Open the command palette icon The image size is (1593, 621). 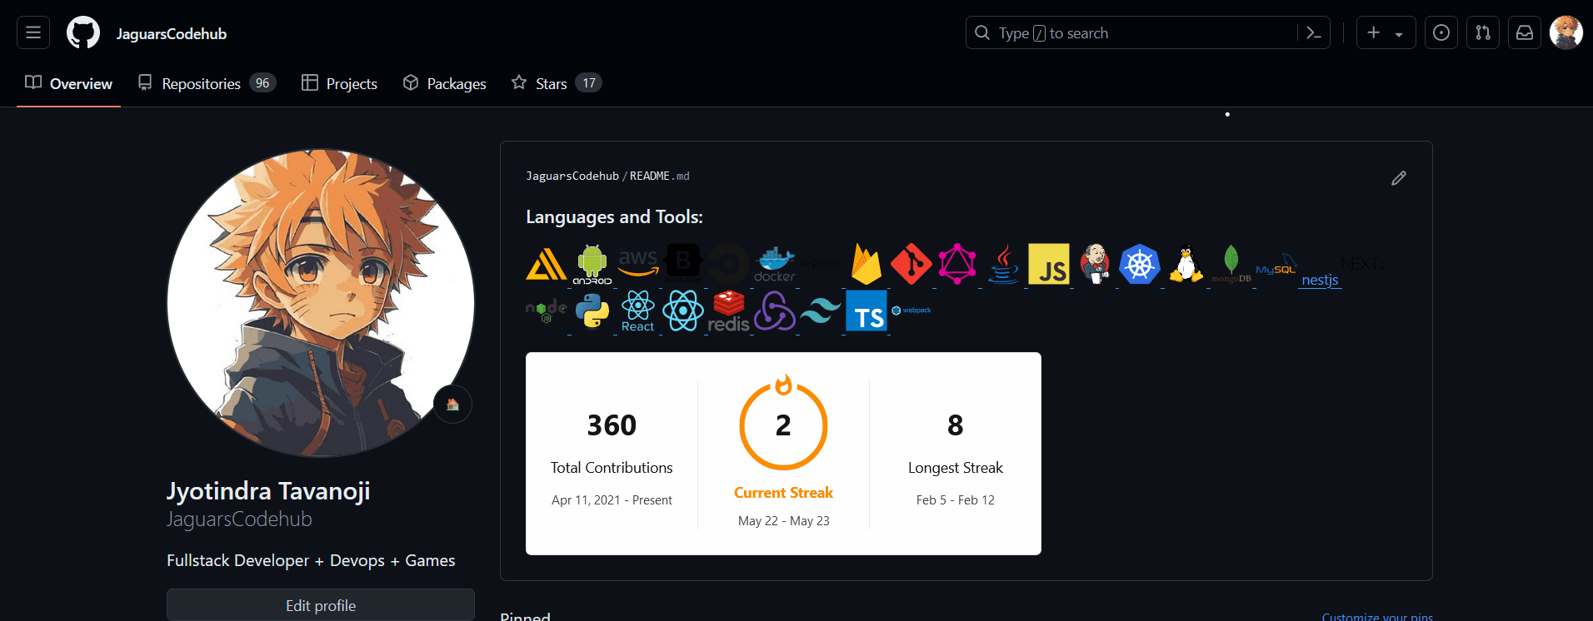(x=1314, y=32)
